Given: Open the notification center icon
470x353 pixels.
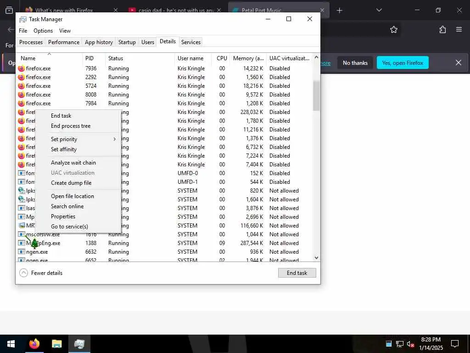Looking at the screenshot, I should tap(455, 344).
